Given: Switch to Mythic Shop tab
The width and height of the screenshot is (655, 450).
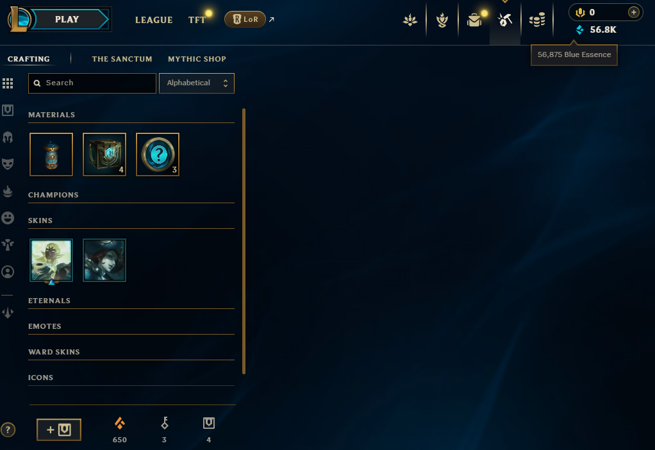Looking at the screenshot, I should tap(197, 59).
